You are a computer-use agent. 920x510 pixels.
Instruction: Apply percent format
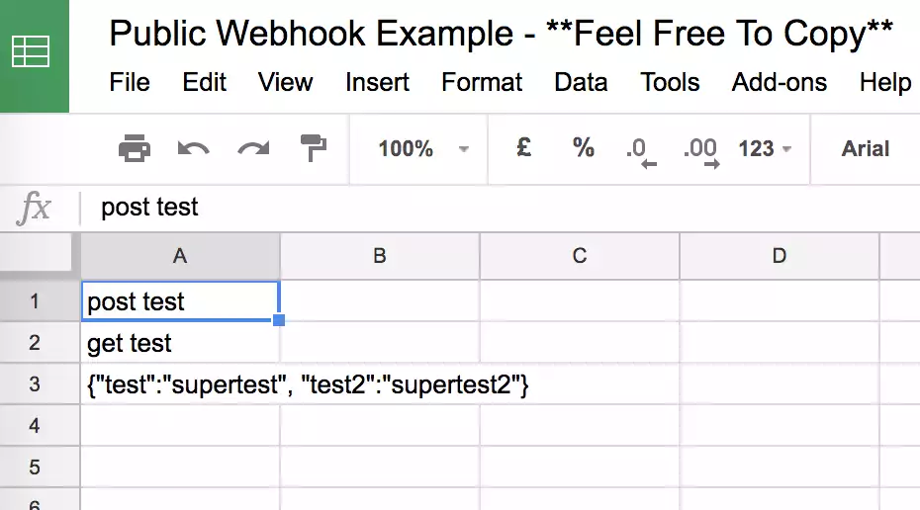point(584,148)
